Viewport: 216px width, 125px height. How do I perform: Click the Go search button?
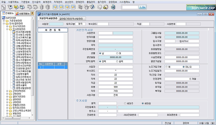(x=142, y=7)
